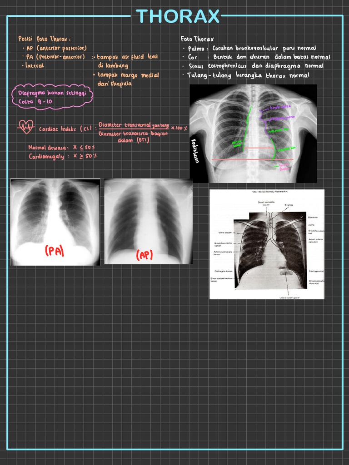Image resolution: width=349 pixels, height=465 pixels.
Task: Select the THORAX page title
Action: pos(178,16)
